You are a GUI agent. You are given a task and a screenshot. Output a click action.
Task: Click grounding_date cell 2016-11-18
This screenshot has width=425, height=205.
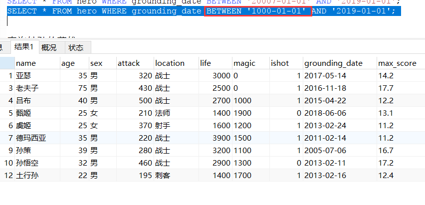click(x=340, y=88)
